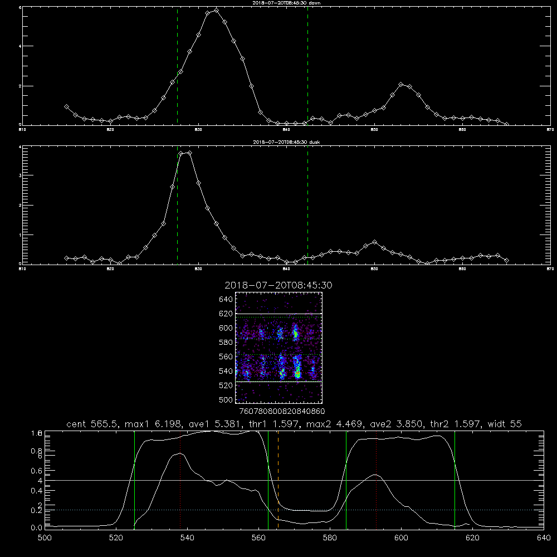Image resolution: width=557 pixels, height=557 pixels.
Task: Click the heatmap y-axis label 600
Action: tap(226, 328)
